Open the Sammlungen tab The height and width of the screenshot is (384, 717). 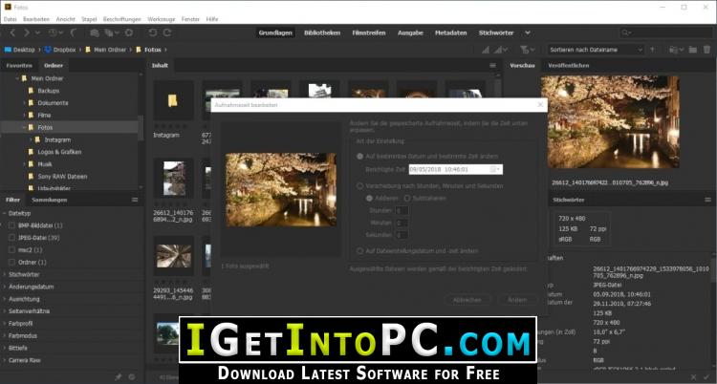click(x=50, y=200)
